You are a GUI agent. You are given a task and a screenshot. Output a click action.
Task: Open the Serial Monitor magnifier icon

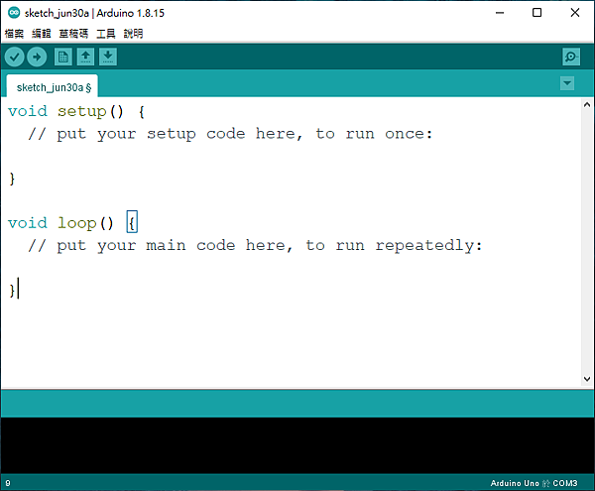coord(571,57)
